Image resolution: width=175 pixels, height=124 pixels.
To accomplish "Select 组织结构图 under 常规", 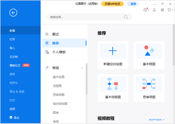I will coord(60,104).
